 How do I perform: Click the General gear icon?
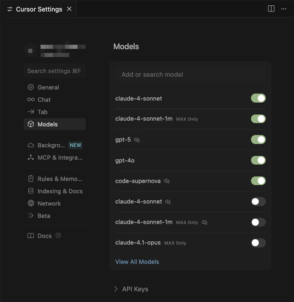(31, 87)
